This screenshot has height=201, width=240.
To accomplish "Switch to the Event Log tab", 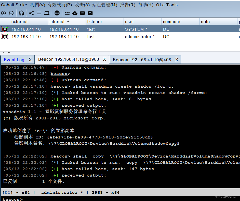I will pyautogui.click(x=14, y=60).
